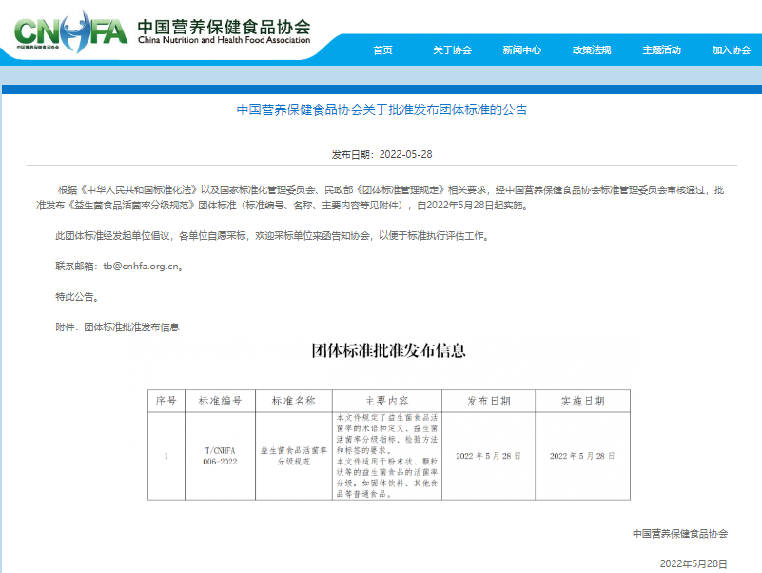Open the 关于协会 menu item
The height and width of the screenshot is (573, 762).
[x=452, y=50]
